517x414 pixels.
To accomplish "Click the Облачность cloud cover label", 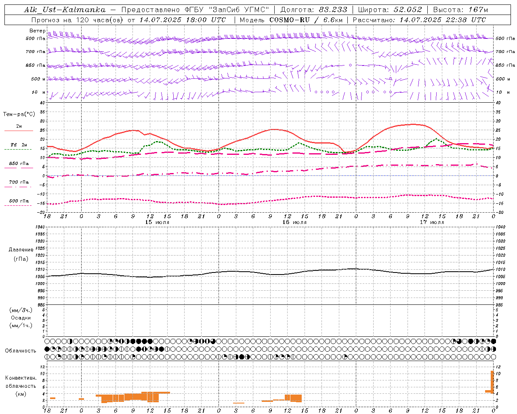I will point(21,351).
